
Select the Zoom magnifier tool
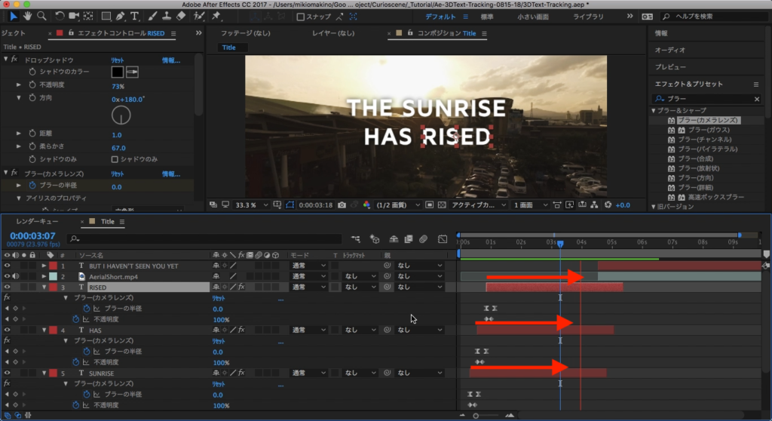coord(41,16)
